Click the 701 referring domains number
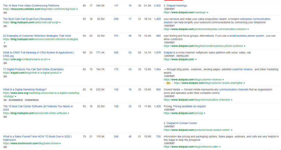Image resolution: width=281 pixels, height=150 pixels. click(x=116, y=36)
